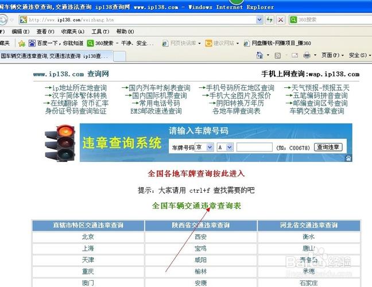Image resolution: width=372 pixels, height=287 pixels.
Task: Click the empty new tab button
Action: coord(119,56)
